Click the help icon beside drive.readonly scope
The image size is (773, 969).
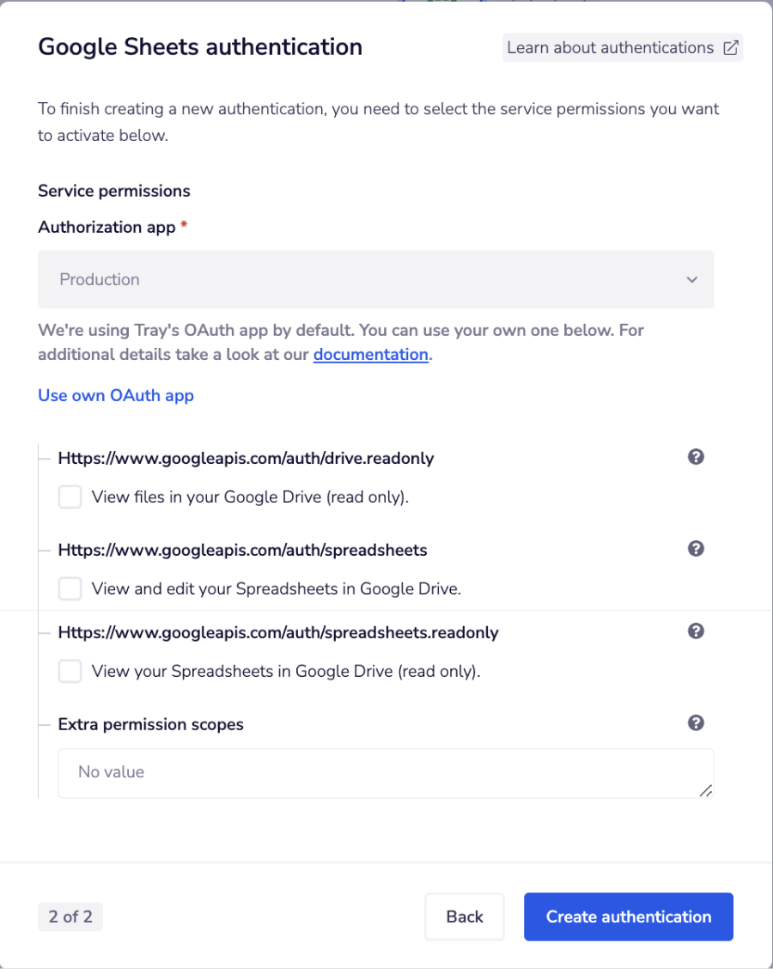click(x=696, y=458)
